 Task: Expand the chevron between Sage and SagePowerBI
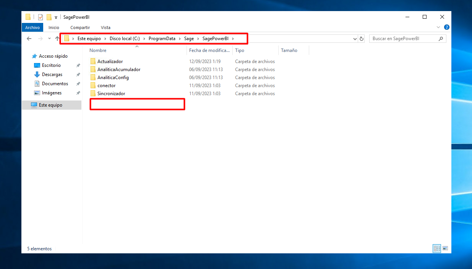click(x=198, y=39)
